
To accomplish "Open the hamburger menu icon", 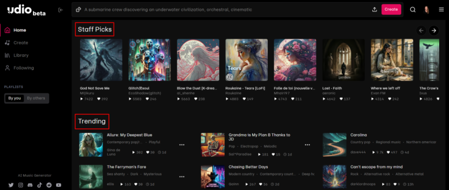I will pos(441,10).
